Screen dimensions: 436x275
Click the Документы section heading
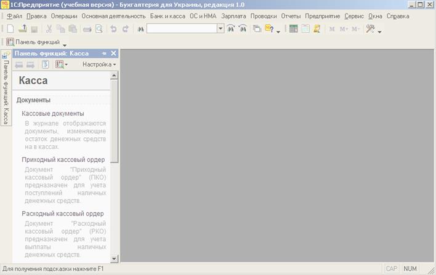33,100
